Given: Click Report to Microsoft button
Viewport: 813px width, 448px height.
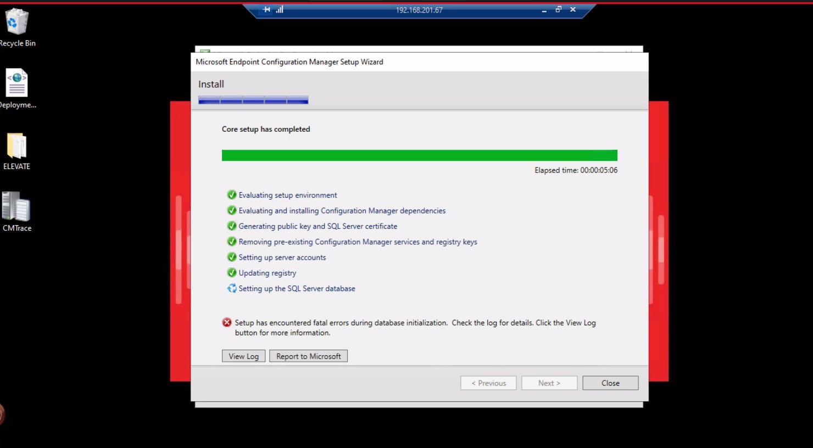Looking at the screenshot, I should pyautogui.click(x=308, y=356).
